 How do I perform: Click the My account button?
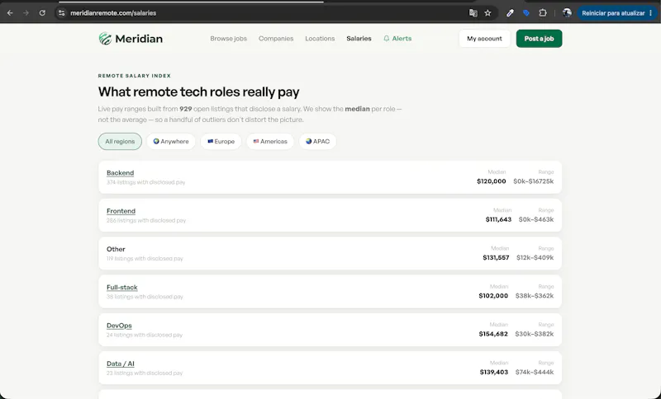(484, 39)
